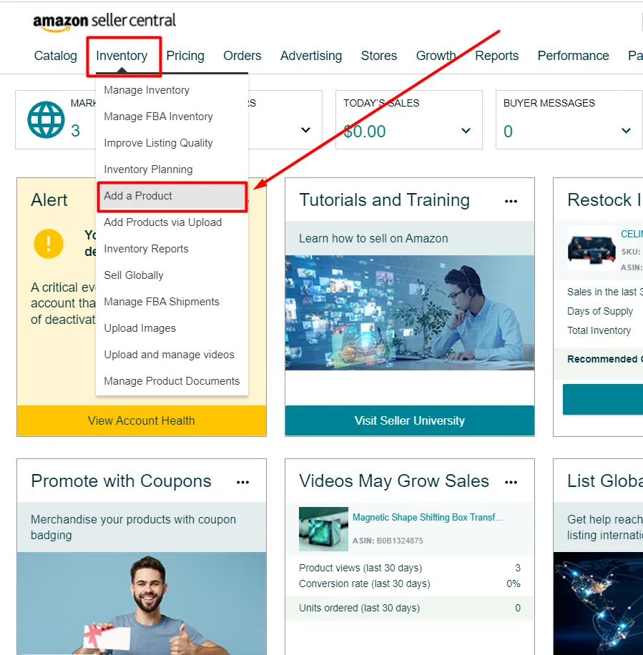Open Promote with Coupons options menu

tap(242, 483)
